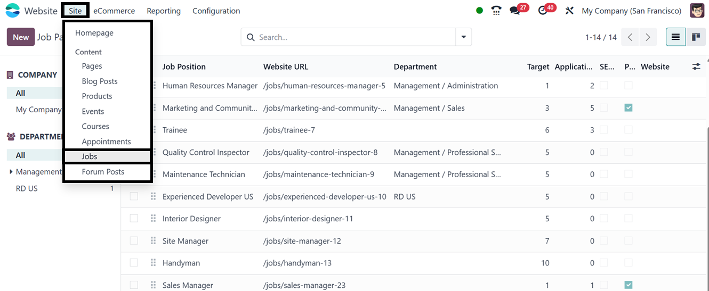Screen dimensions: 709x291
Task: Switch to the kanban view
Action: pos(696,37)
